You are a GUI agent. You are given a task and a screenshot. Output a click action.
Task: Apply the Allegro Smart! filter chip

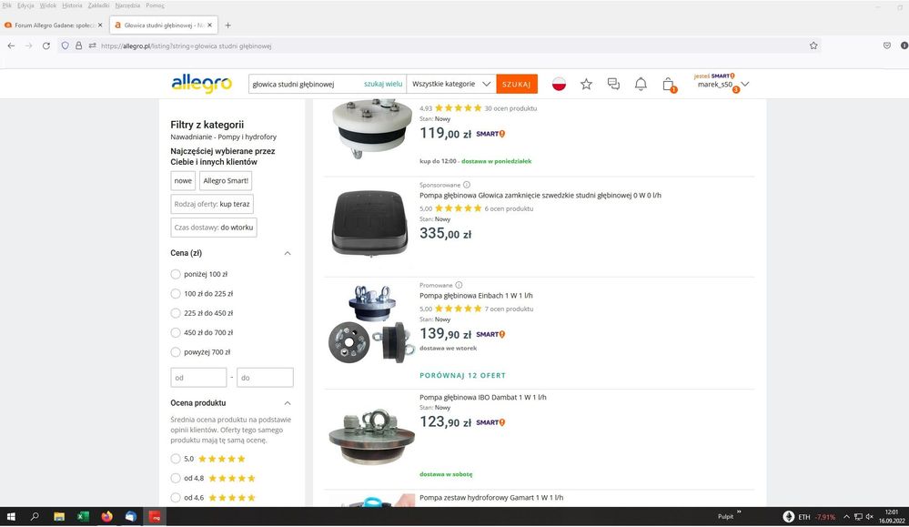pos(226,181)
